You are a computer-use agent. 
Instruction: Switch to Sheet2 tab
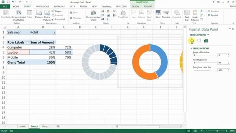point(23,126)
